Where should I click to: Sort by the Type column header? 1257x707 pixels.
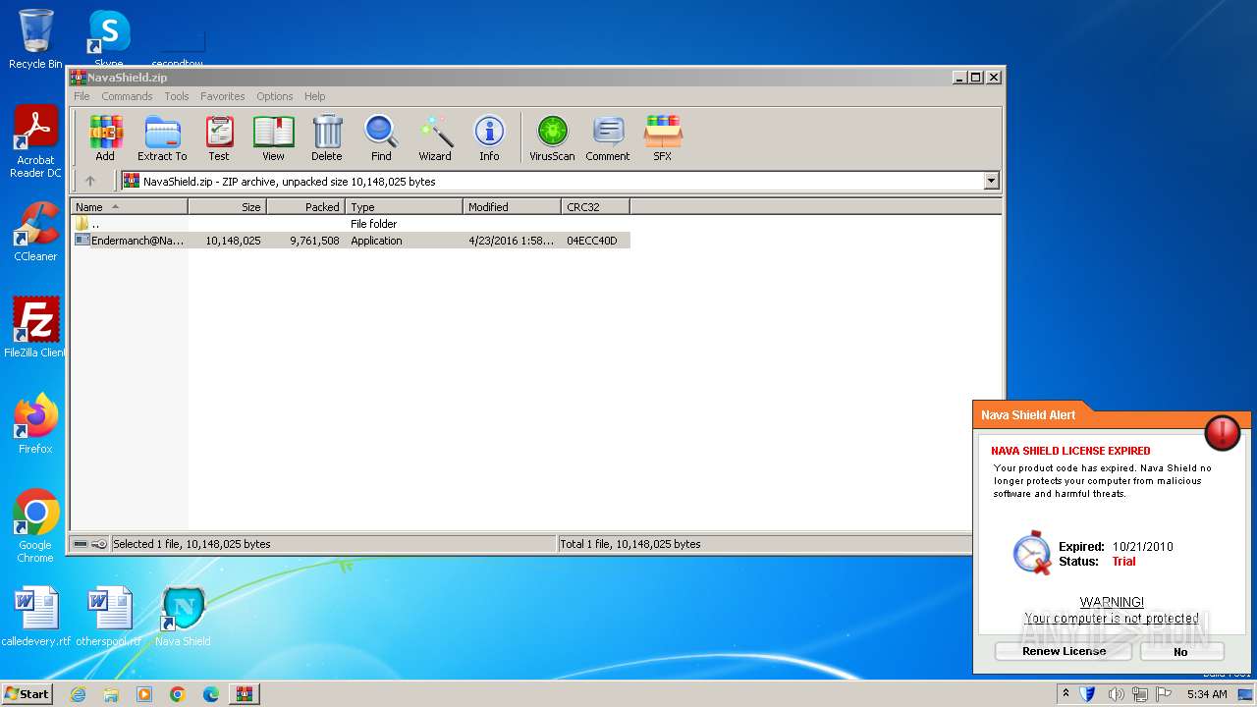point(404,206)
